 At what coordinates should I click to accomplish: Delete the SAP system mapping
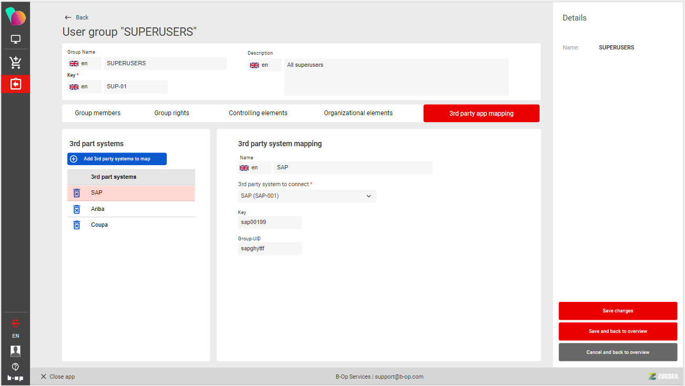(x=76, y=193)
